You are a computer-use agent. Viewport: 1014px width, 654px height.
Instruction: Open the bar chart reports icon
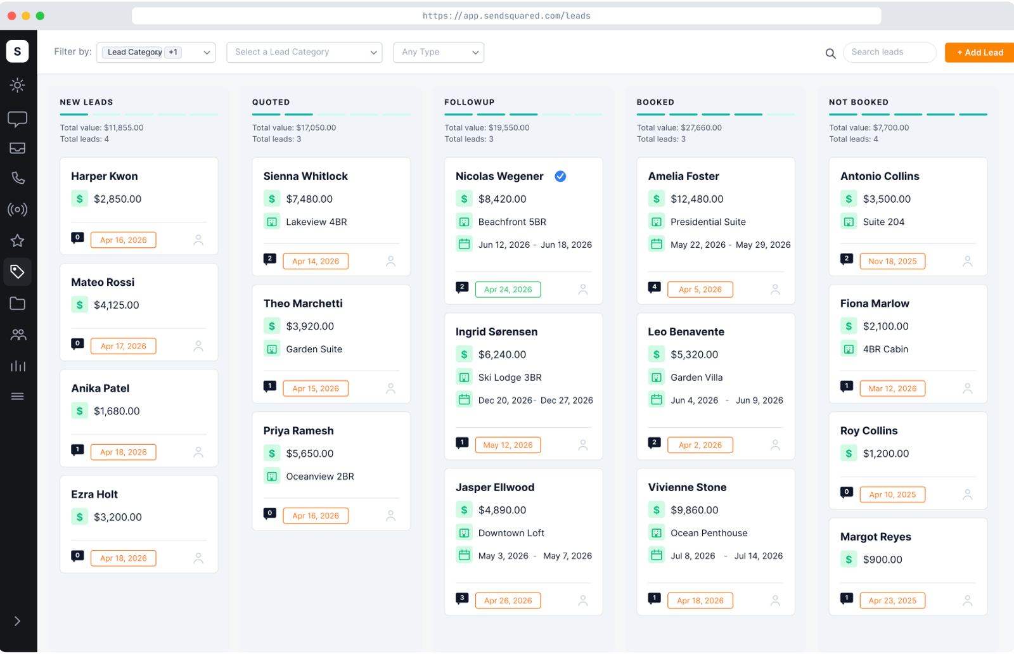pos(18,366)
